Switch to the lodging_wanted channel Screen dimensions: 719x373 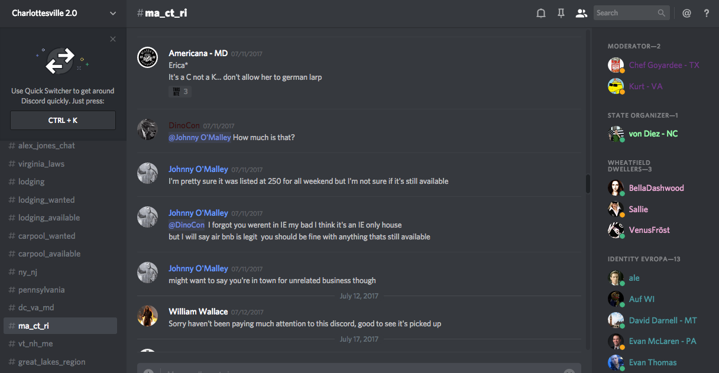[46, 200]
